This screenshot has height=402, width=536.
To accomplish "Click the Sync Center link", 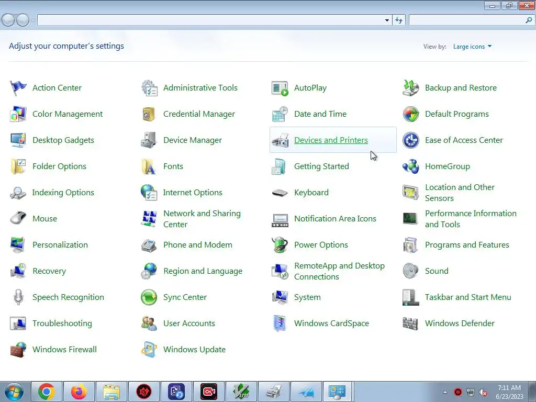I will pyautogui.click(x=185, y=297).
